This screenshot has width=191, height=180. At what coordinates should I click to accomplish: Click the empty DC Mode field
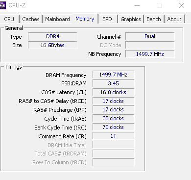150,45
